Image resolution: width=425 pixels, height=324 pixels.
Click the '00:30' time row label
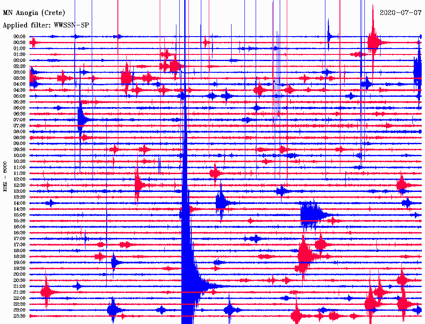pos(20,43)
